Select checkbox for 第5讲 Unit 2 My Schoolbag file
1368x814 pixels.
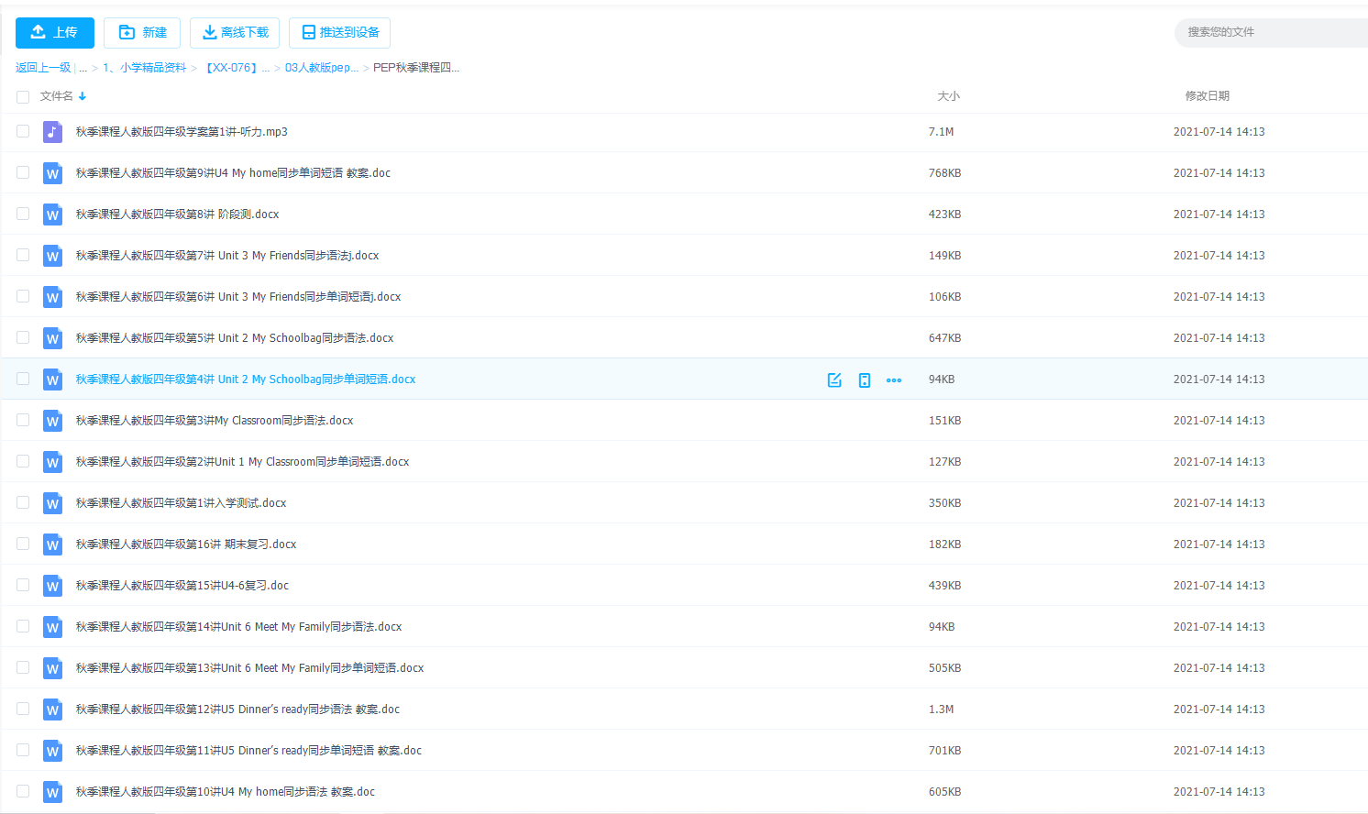point(23,338)
